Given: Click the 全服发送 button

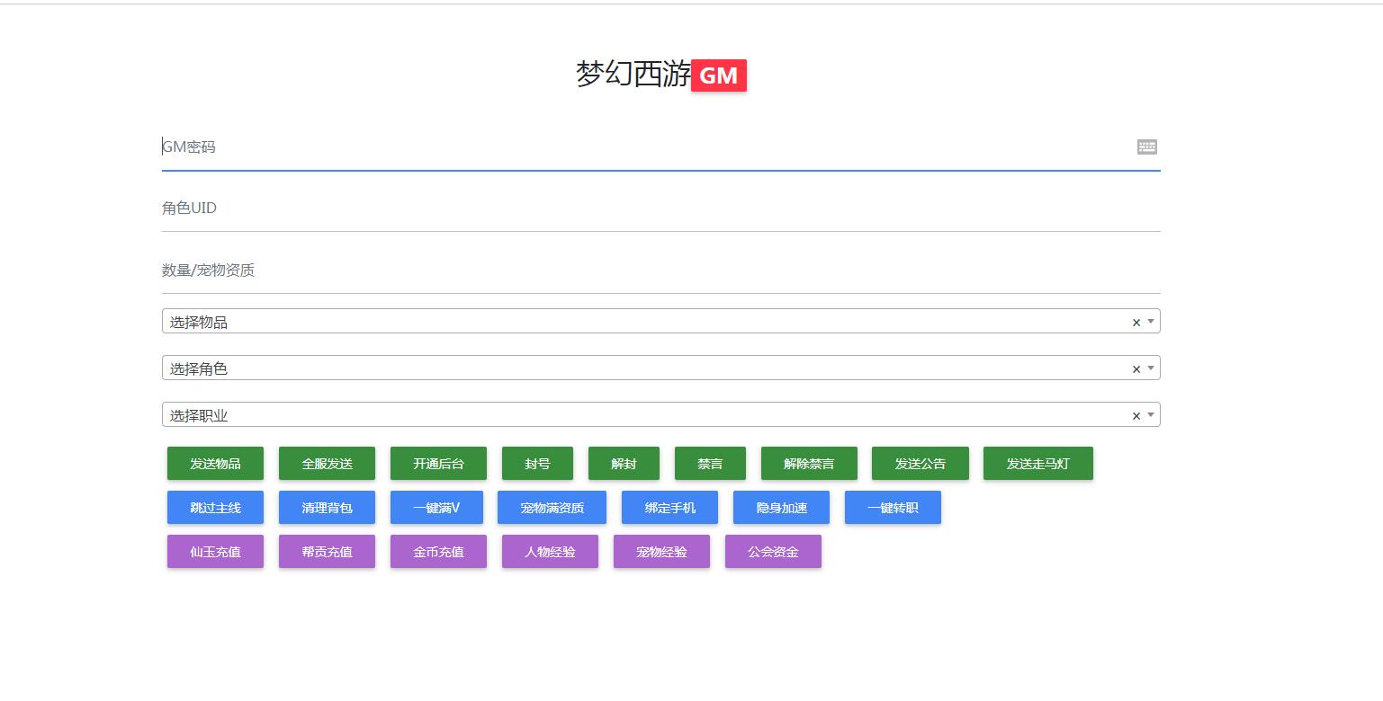Looking at the screenshot, I should (x=327, y=464).
